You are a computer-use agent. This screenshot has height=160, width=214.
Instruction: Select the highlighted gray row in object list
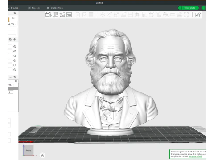(x=13, y=88)
